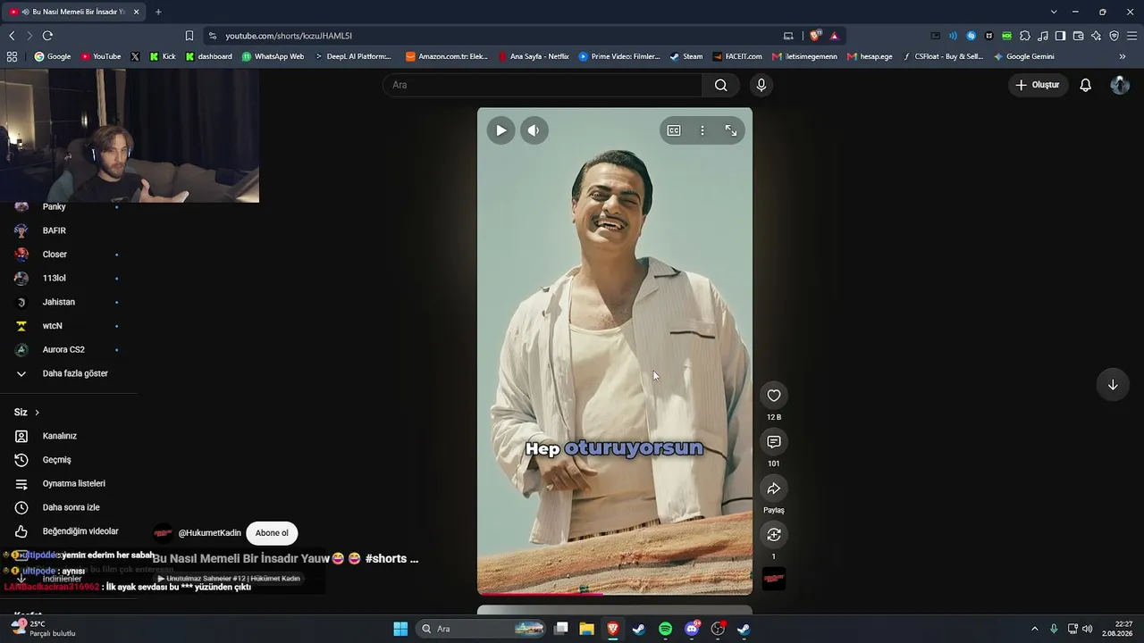Open Brave Shields lion icon
The height and width of the screenshot is (643, 1144).
tap(815, 36)
